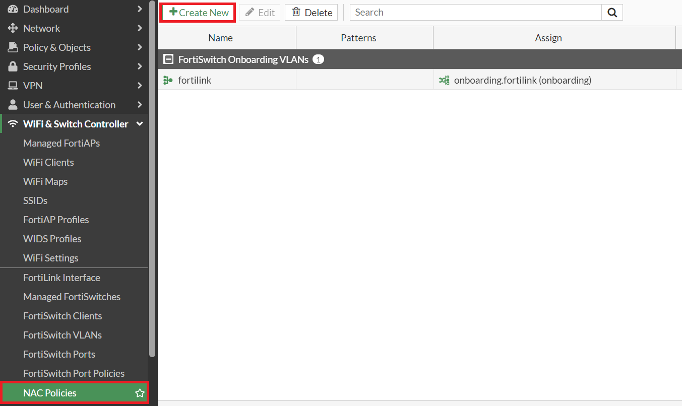The image size is (682, 406).
Task: Click the Edit button
Action: click(x=260, y=13)
